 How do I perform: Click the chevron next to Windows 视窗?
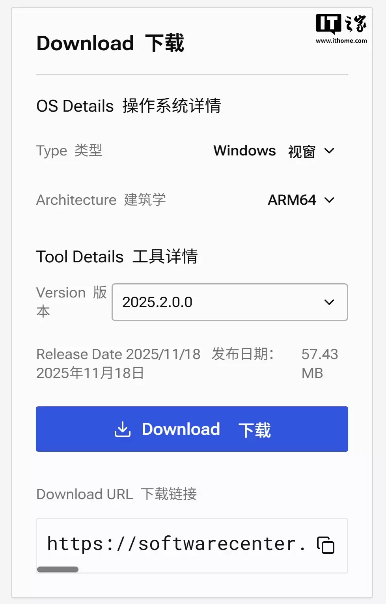coord(330,151)
